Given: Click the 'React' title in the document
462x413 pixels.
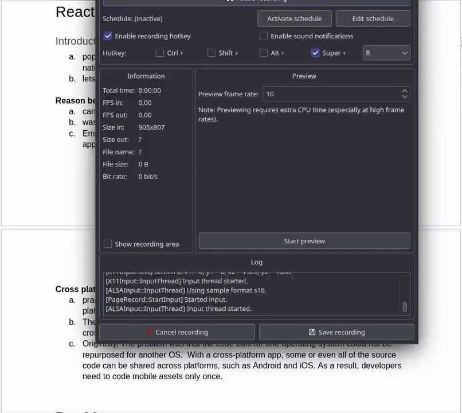Looking at the screenshot, I should point(75,12).
